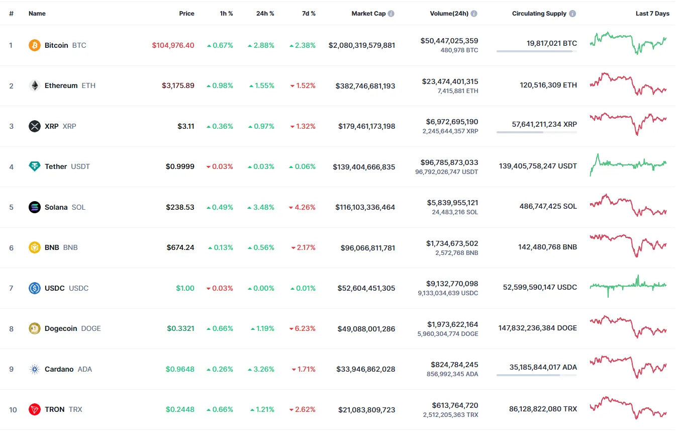This screenshot has height=433, width=680.
Task: Open the USDC coin name link
Action: (54, 288)
